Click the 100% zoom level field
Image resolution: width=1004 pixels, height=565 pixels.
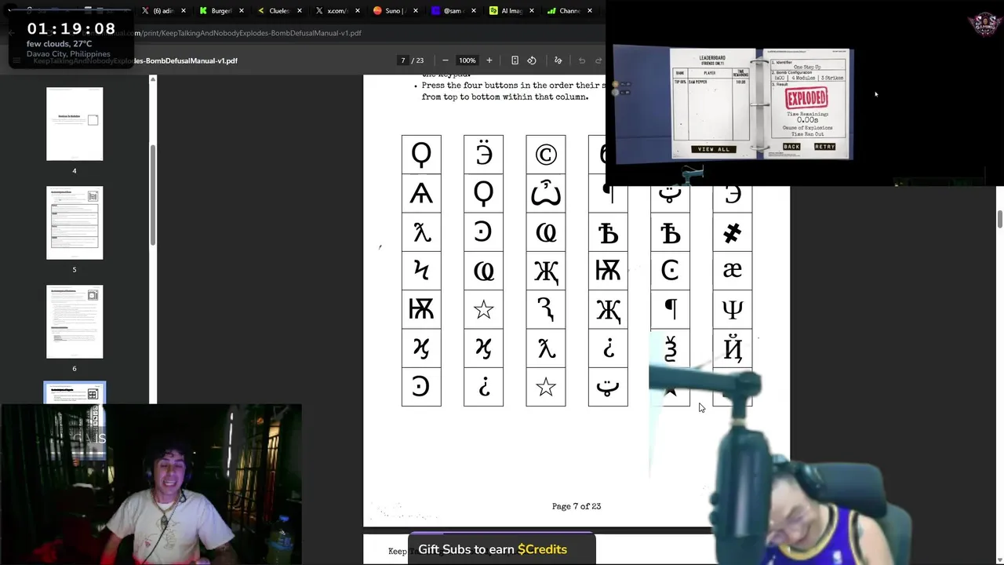coord(467,60)
